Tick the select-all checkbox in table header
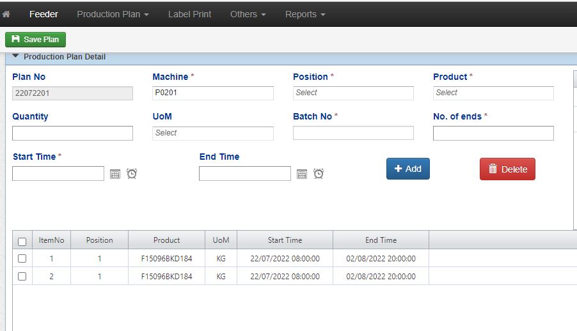Screen dimensions: 577x331 pyautogui.click(x=22, y=242)
